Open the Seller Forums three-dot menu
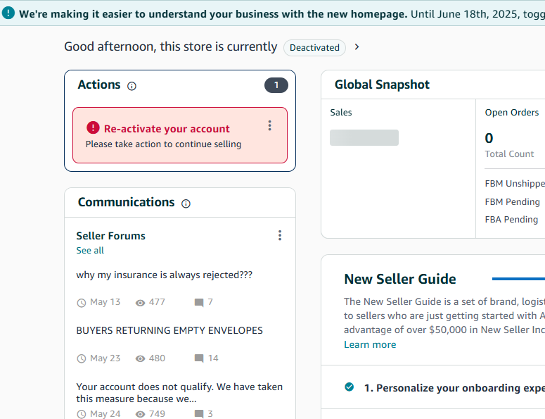The width and height of the screenshot is (545, 419). click(x=280, y=236)
